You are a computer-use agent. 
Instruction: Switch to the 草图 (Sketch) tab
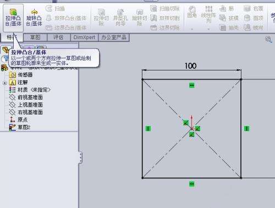click(x=35, y=37)
